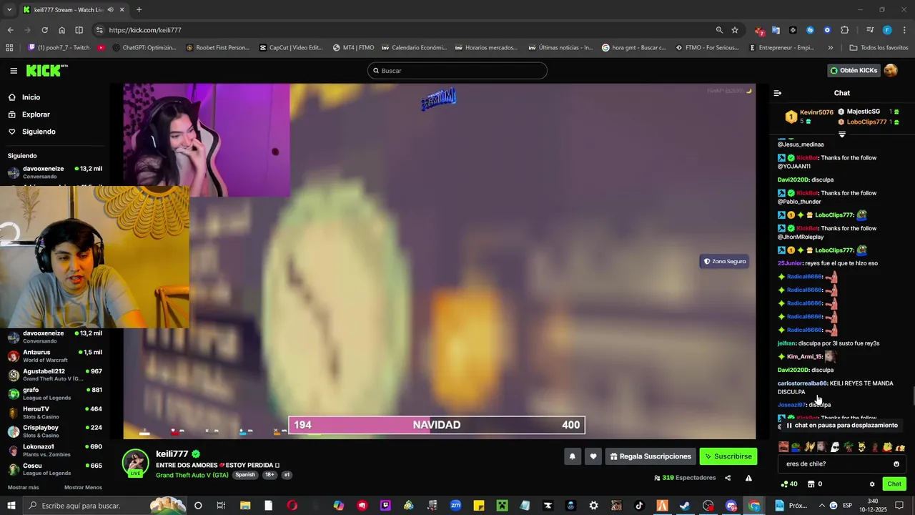
Task: Bookmark this page with the star icon
Action: click(x=735, y=30)
